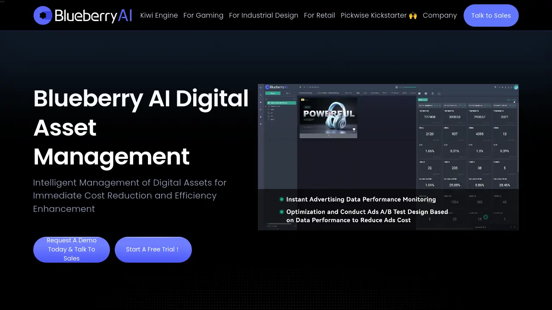Click the CTR value 0.31%
The image size is (552, 310).
(x=455, y=151)
